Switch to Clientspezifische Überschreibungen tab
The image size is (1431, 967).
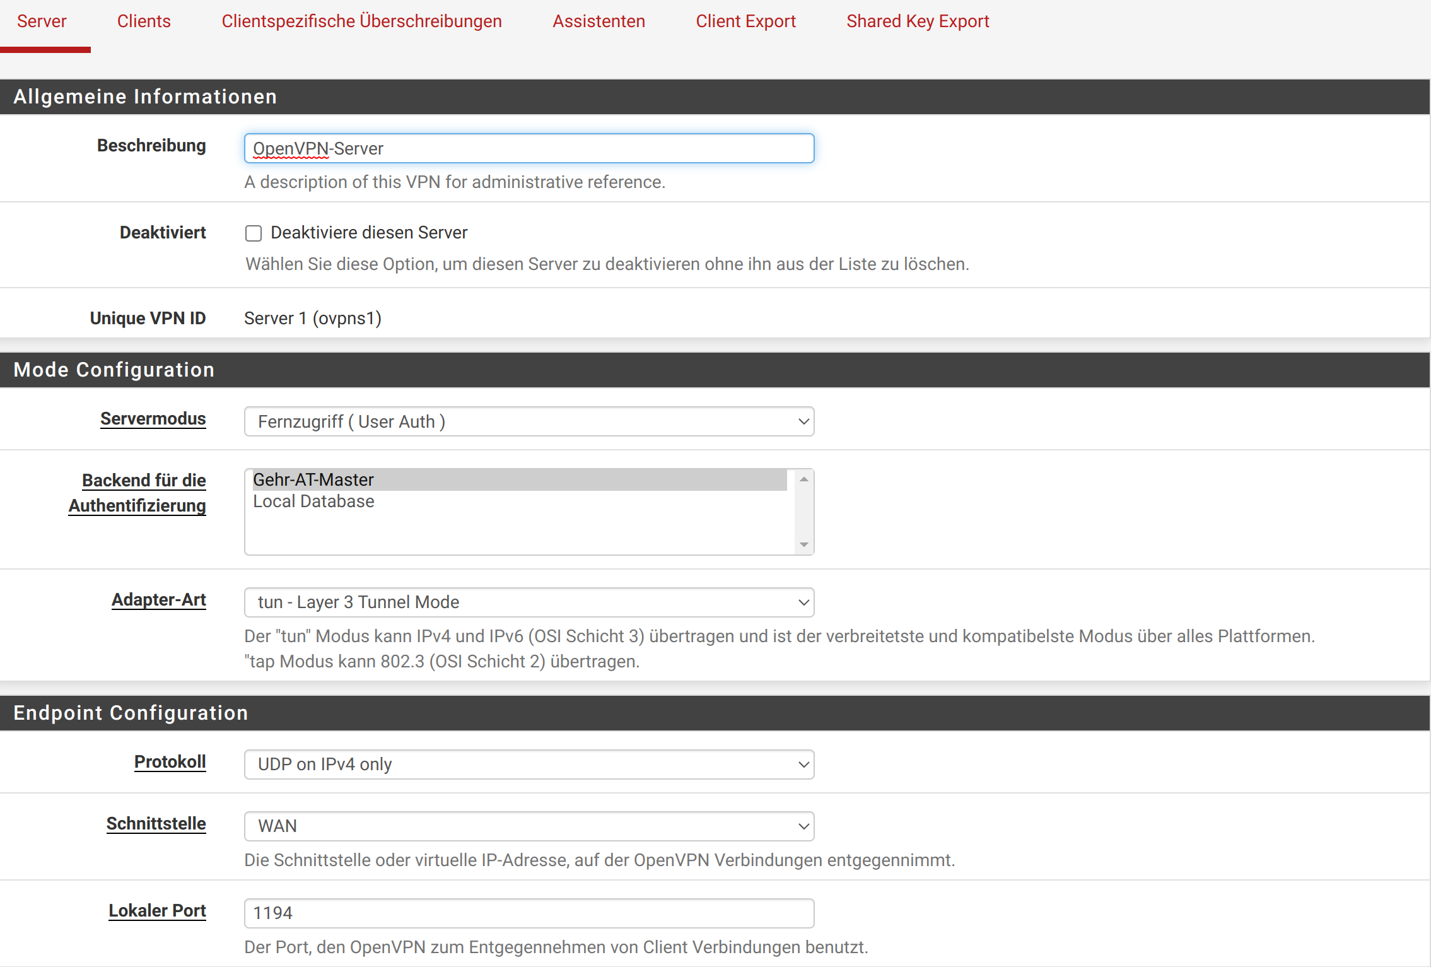click(361, 21)
